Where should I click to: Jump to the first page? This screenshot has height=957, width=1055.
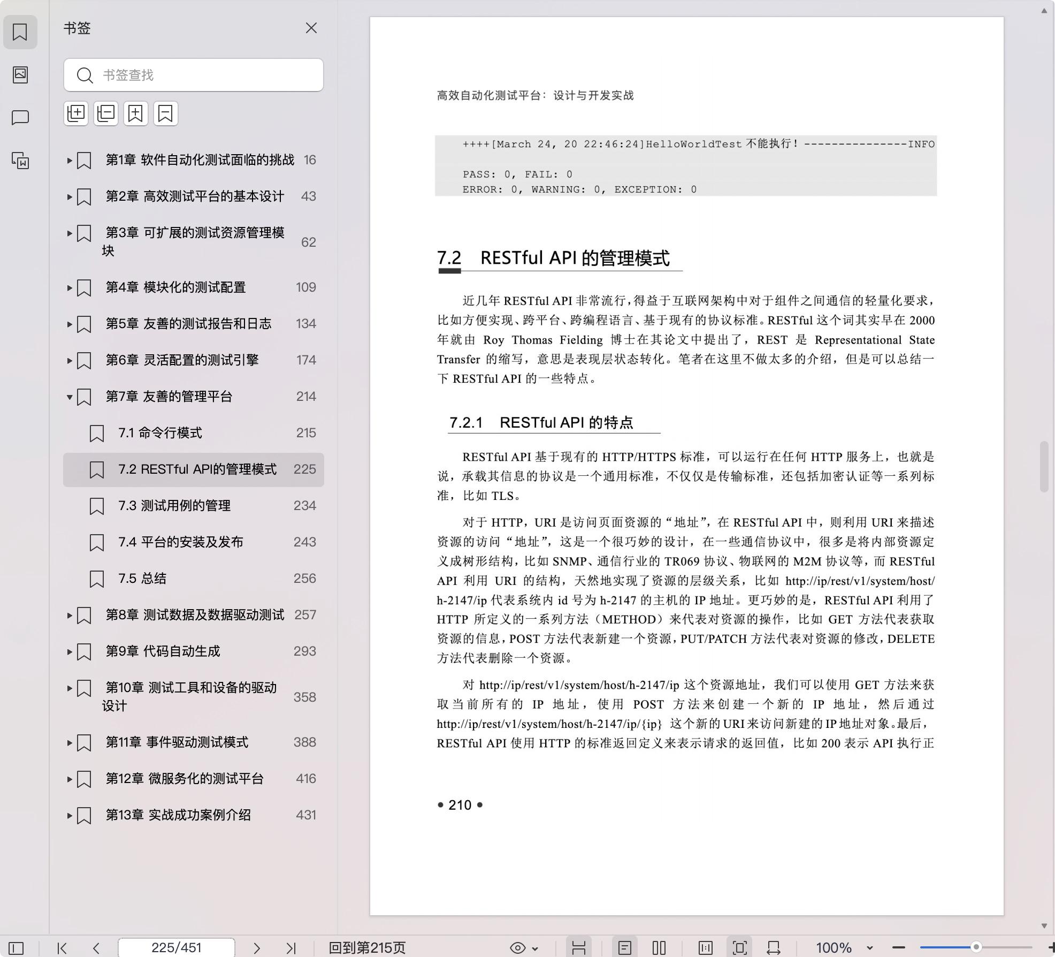tap(62, 948)
